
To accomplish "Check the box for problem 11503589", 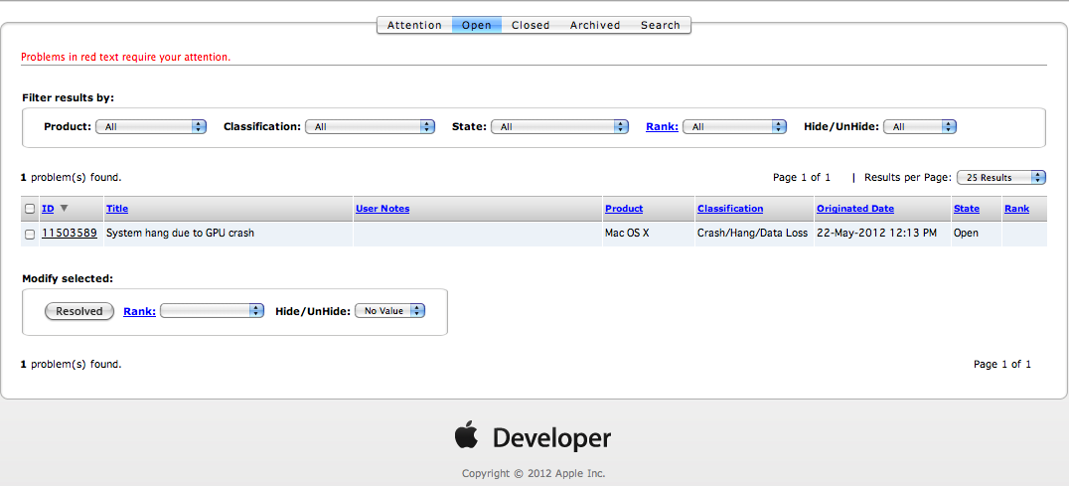I will click(30, 234).
